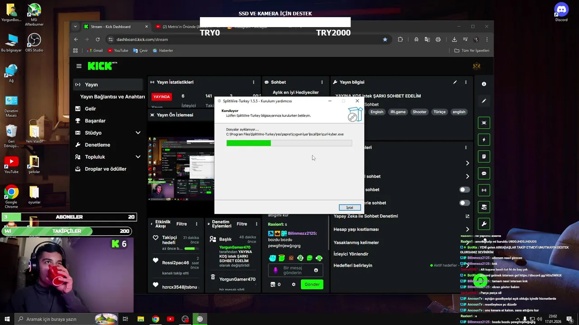Open the info icon in right sidebar
579x325 pixels.
(484, 84)
